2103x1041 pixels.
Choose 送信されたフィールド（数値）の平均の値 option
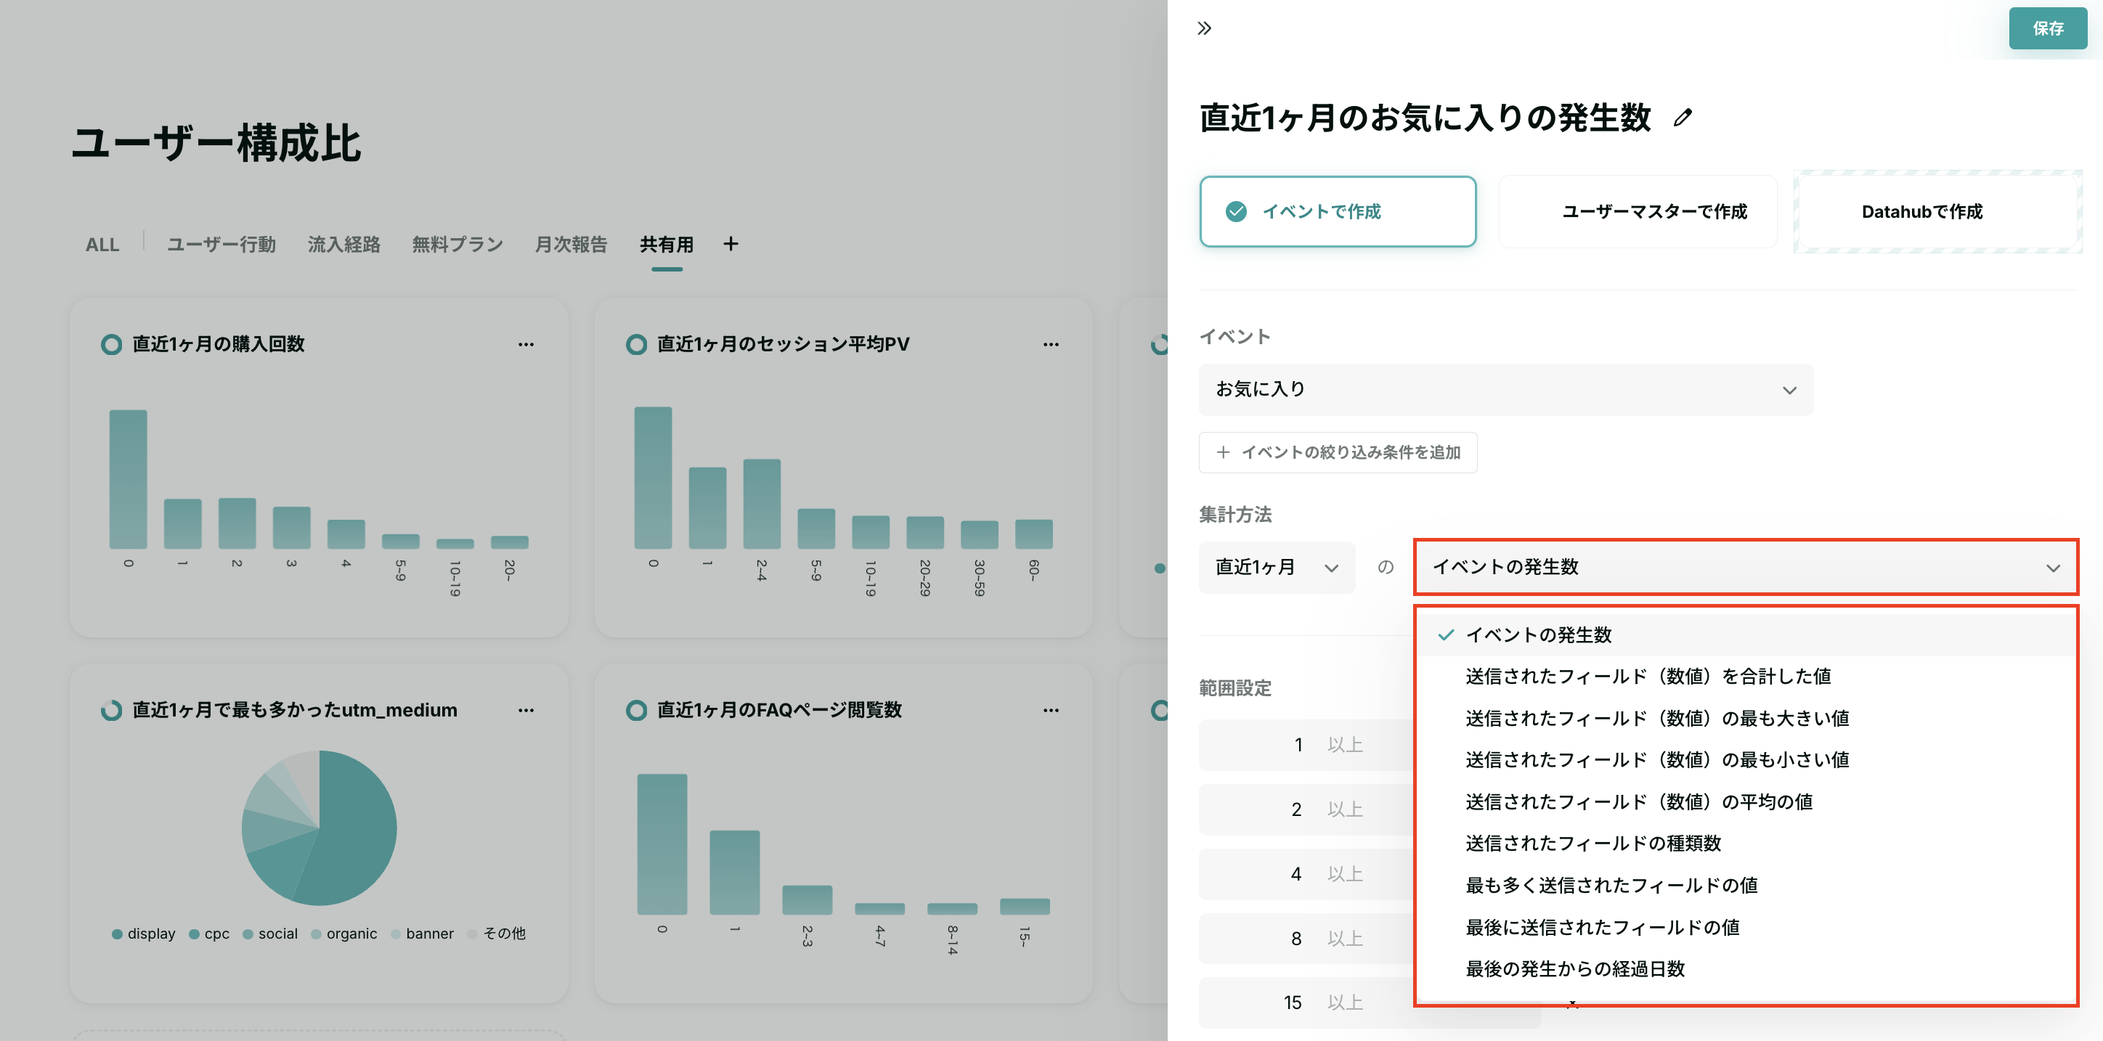point(1746,801)
